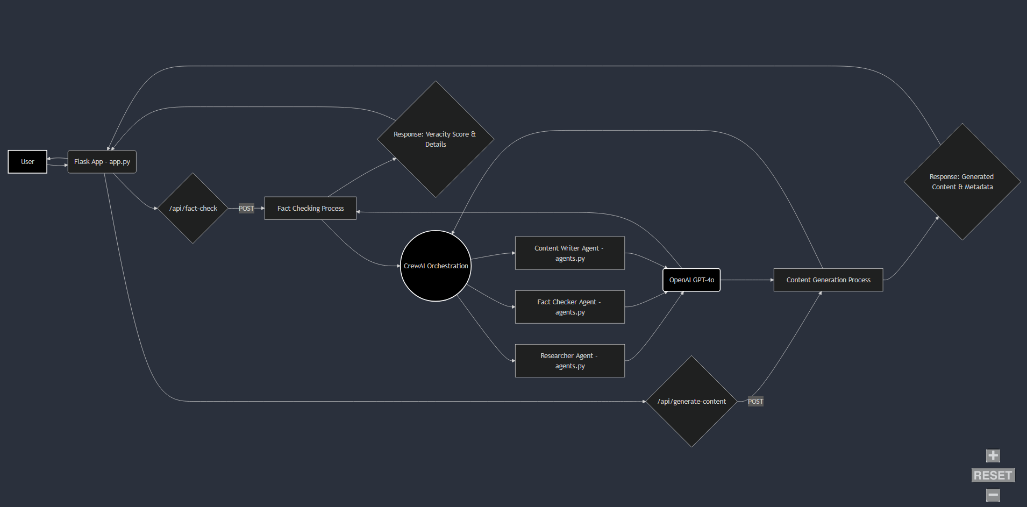Click the /api/generate-content diamond node
This screenshot has width=1027, height=507.
click(x=691, y=401)
